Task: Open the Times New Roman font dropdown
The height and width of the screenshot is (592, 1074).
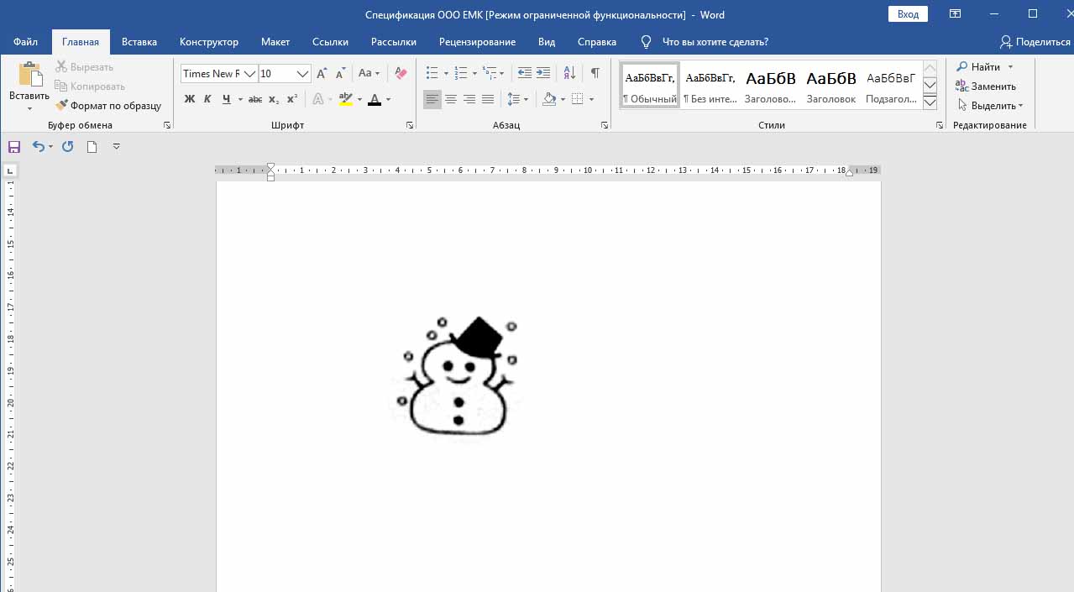Action: (x=249, y=74)
